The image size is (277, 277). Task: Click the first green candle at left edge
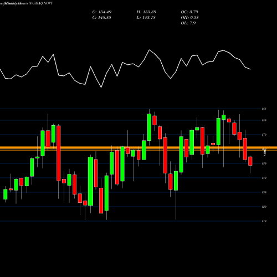(x=6, y=194)
